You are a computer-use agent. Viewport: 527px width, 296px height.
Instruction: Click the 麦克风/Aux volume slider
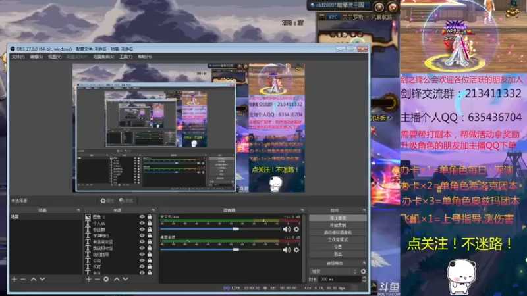(221, 229)
